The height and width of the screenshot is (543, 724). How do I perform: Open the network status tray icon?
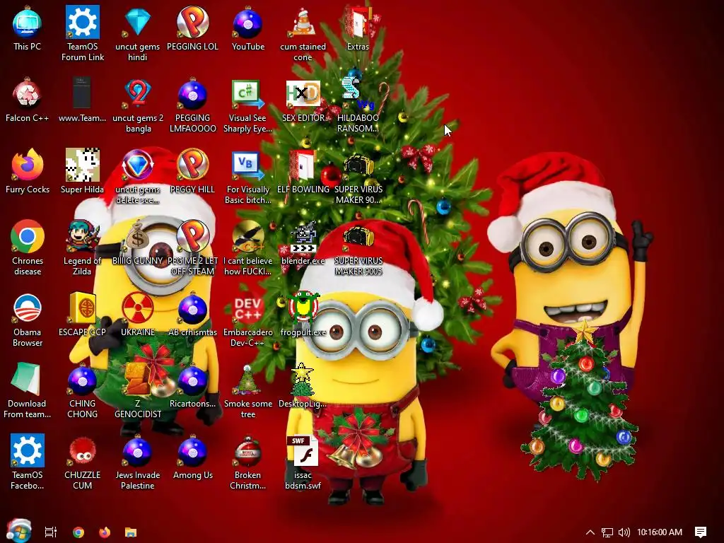tap(607, 532)
